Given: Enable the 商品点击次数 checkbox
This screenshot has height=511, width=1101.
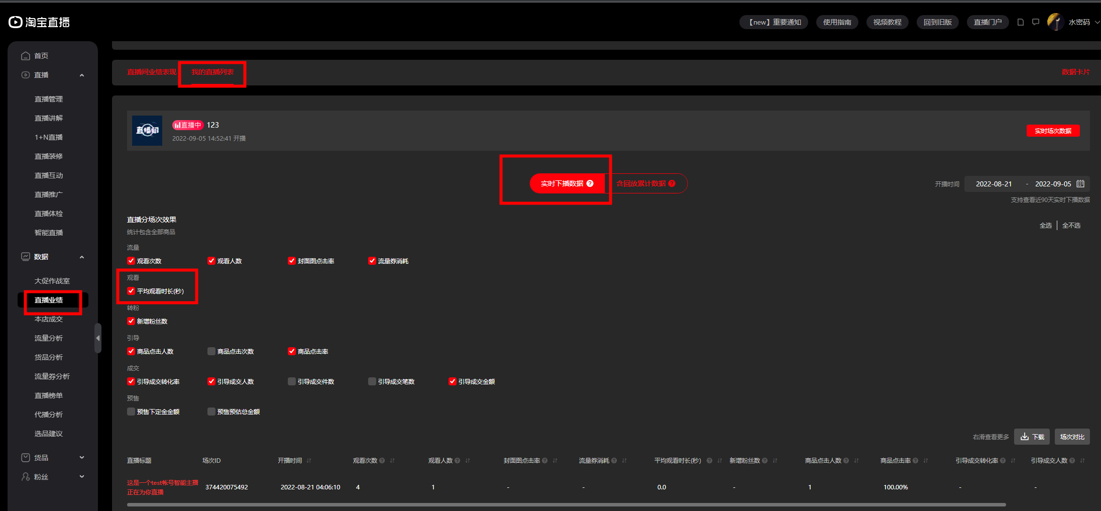Looking at the screenshot, I should 211,351.
